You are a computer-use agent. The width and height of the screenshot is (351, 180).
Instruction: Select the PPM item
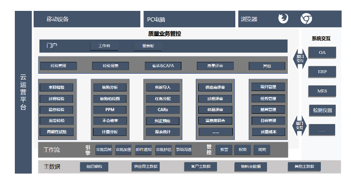110,110
